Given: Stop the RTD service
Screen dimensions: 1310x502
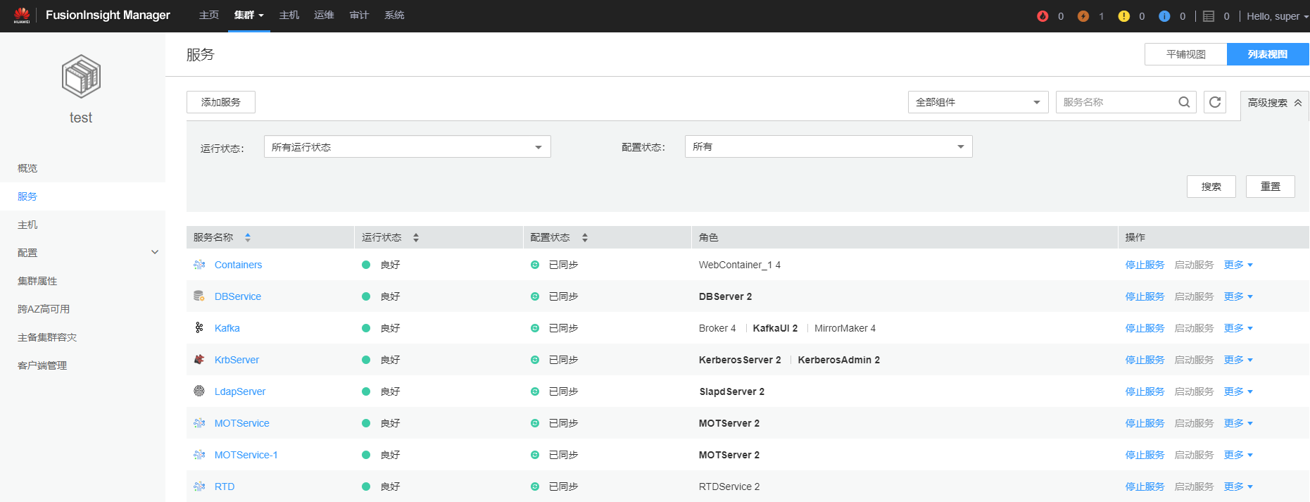Looking at the screenshot, I should tap(1145, 487).
